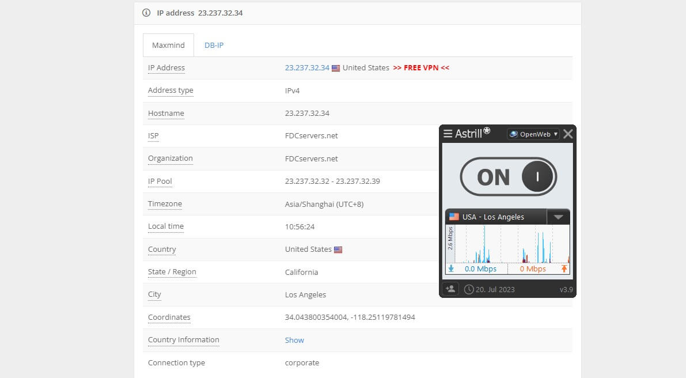The width and height of the screenshot is (686, 378).
Task: Open the Astrill hamburger menu
Action: pos(448,134)
